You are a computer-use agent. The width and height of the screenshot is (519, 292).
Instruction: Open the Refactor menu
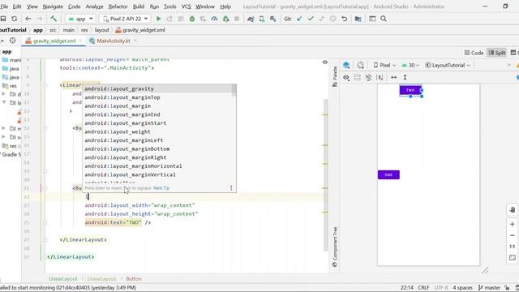(x=118, y=6)
